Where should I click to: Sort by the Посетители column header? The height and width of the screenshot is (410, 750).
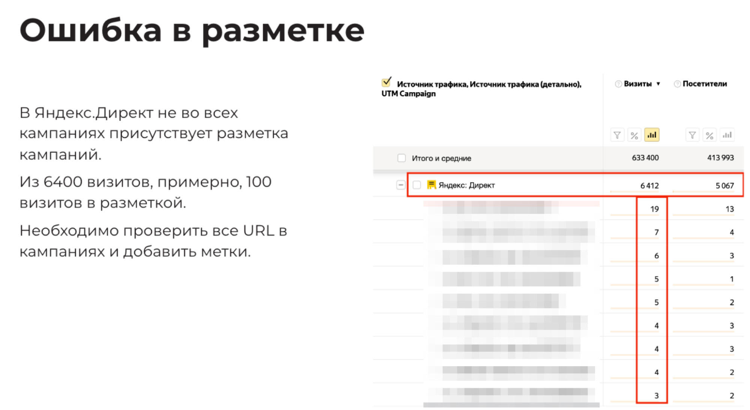click(x=705, y=84)
